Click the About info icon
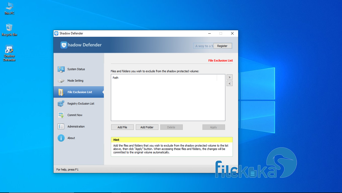 click(61, 138)
